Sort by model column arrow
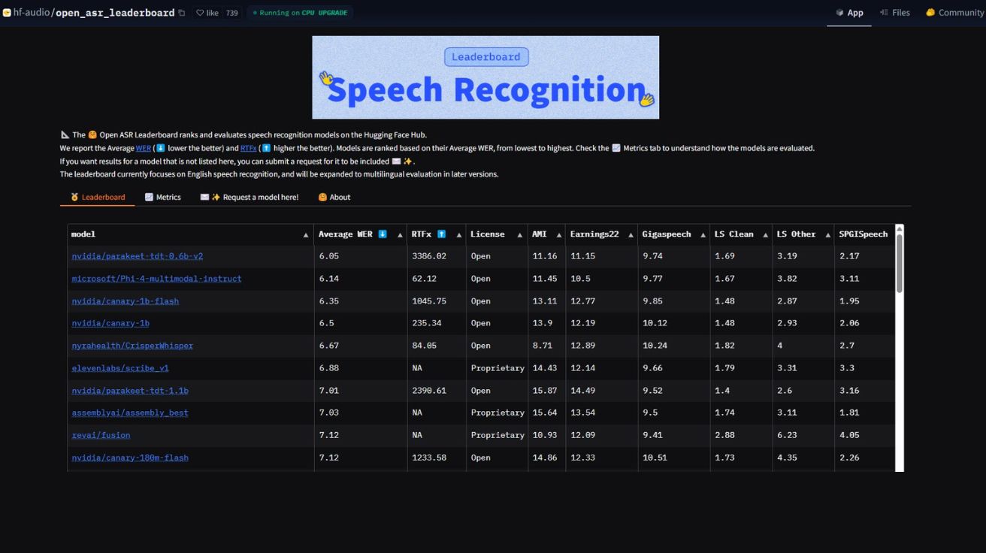Viewport: 986px width, 553px height. click(x=305, y=235)
